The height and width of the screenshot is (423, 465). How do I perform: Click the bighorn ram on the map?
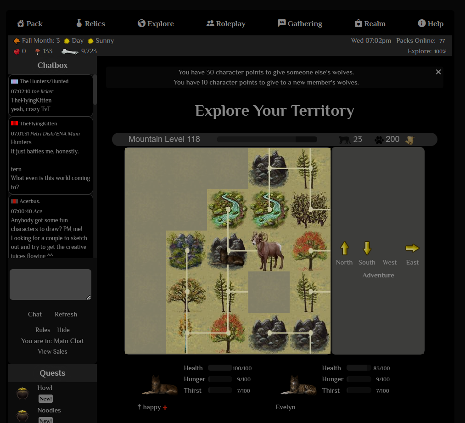(269, 251)
